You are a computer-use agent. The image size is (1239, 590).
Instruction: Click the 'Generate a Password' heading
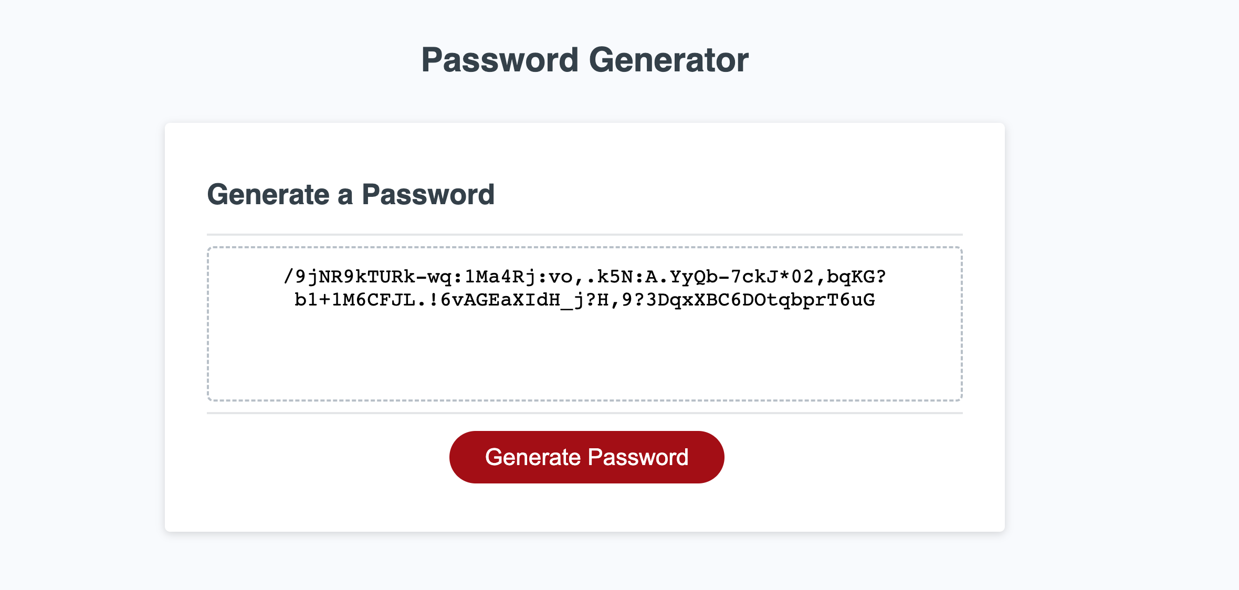(x=352, y=194)
